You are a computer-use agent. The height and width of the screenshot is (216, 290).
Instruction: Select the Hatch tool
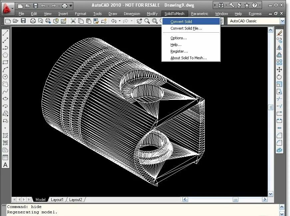(x=5, y=135)
